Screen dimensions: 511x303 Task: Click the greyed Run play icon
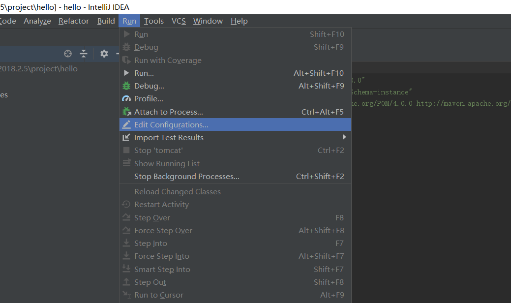126,34
